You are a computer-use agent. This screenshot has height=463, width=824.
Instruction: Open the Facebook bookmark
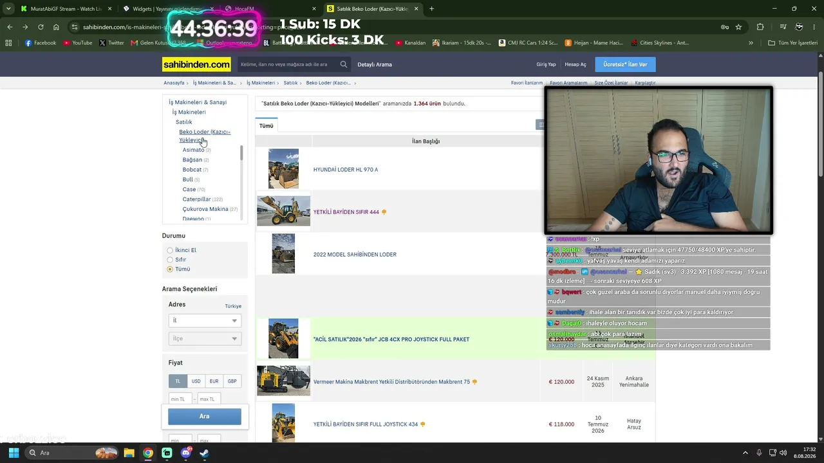(41, 43)
